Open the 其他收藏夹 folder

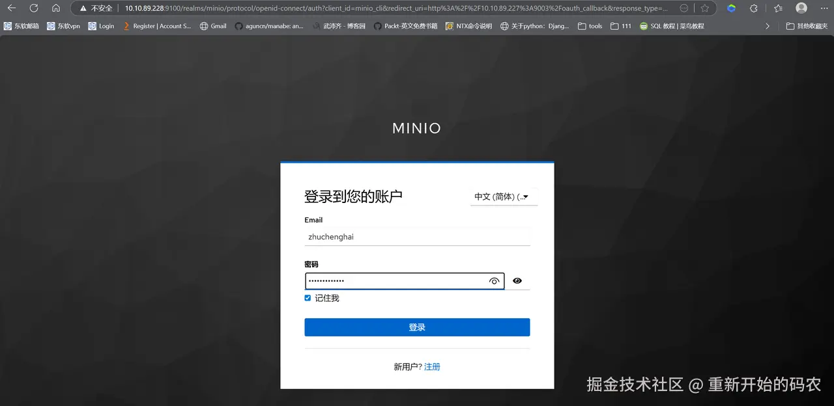tap(807, 26)
